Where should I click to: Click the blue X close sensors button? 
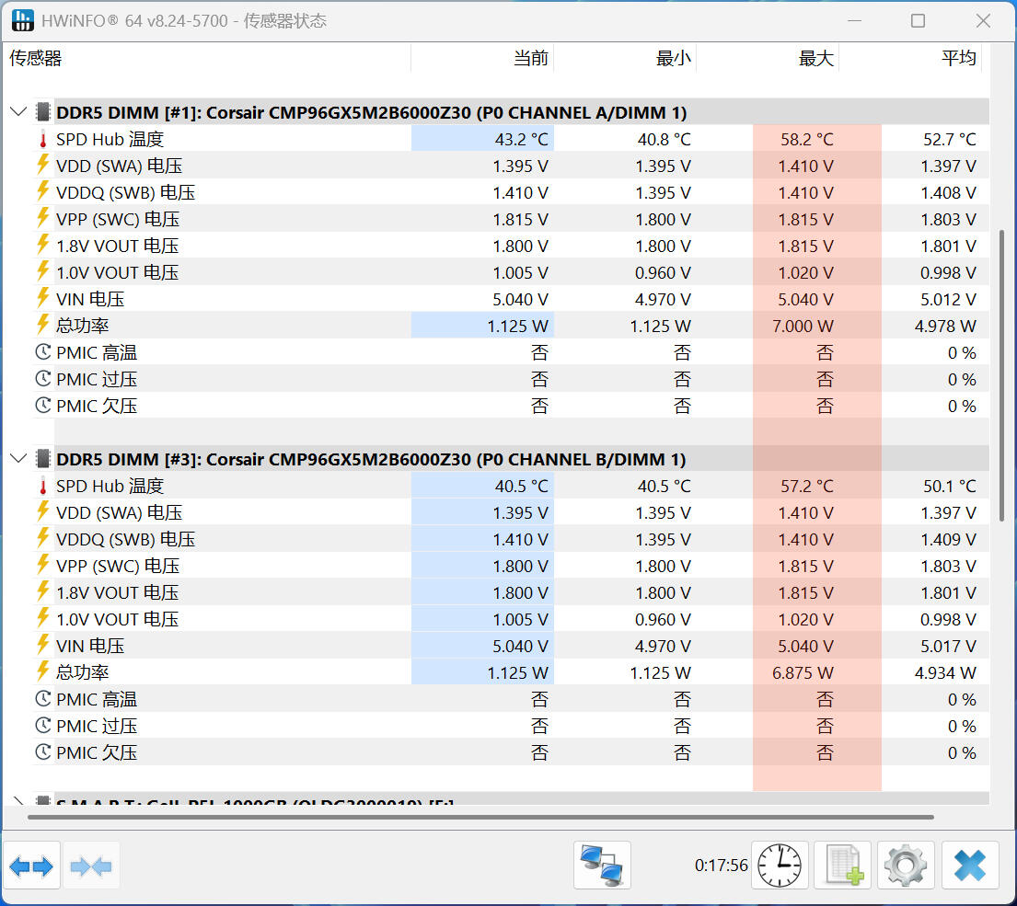tap(970, 866)
